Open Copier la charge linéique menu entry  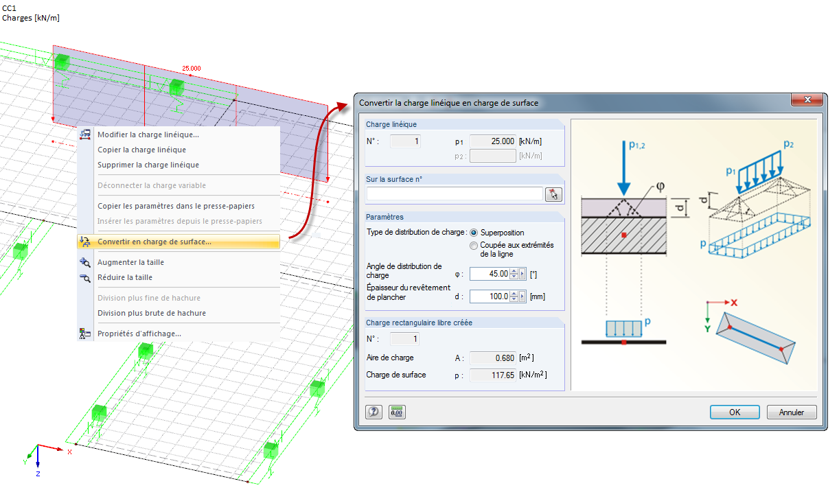click(x=141, y=150)
